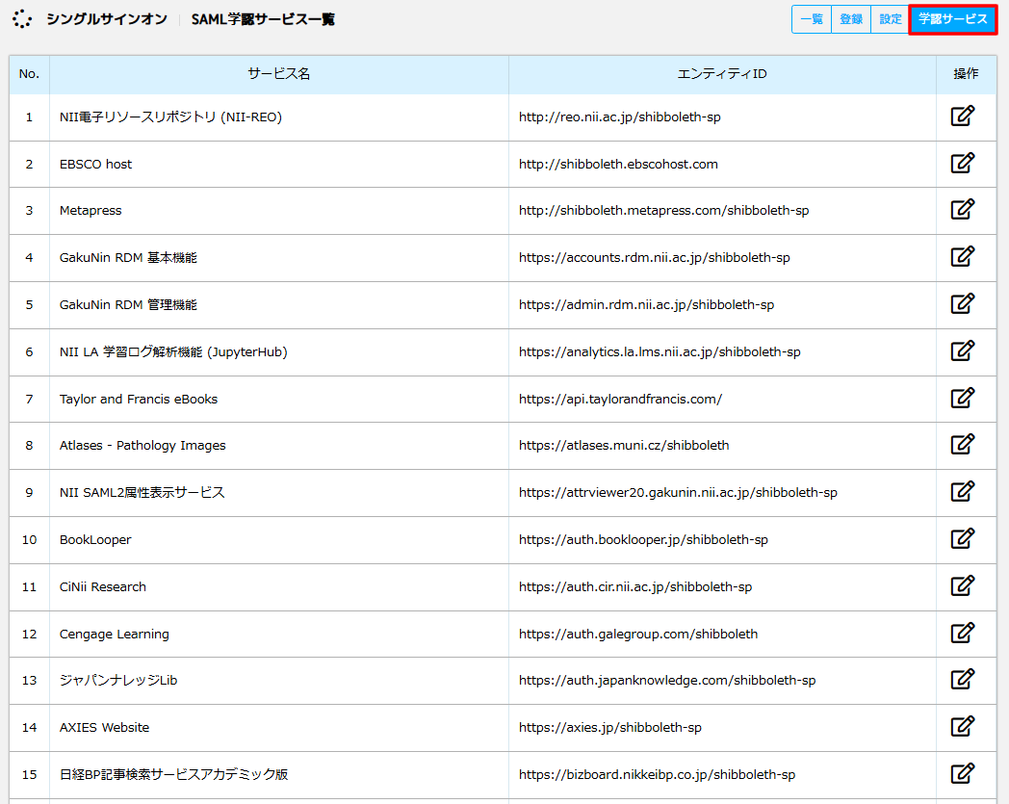Screen dimensions: 1009x804
Task: Click the edit icon for NII-REO row
Action: 963,116
